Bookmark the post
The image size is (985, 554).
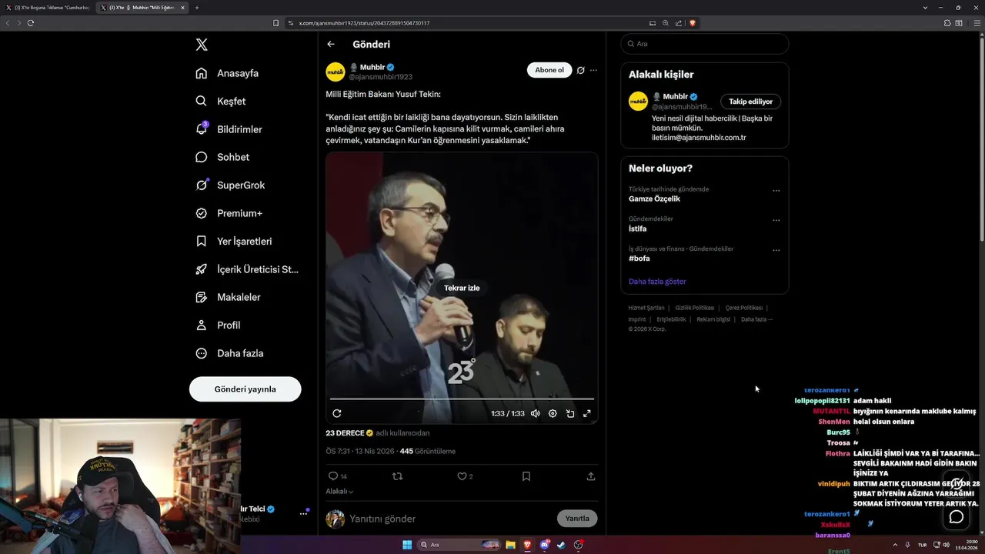coord(526,476)
